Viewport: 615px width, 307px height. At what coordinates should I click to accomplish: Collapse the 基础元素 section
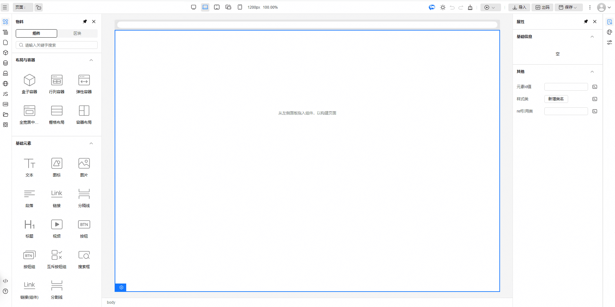point(91,143)
